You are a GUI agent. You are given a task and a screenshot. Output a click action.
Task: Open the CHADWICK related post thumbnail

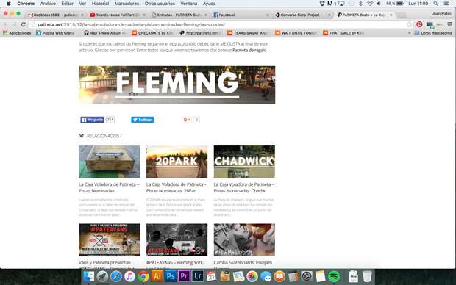[244, 162]
